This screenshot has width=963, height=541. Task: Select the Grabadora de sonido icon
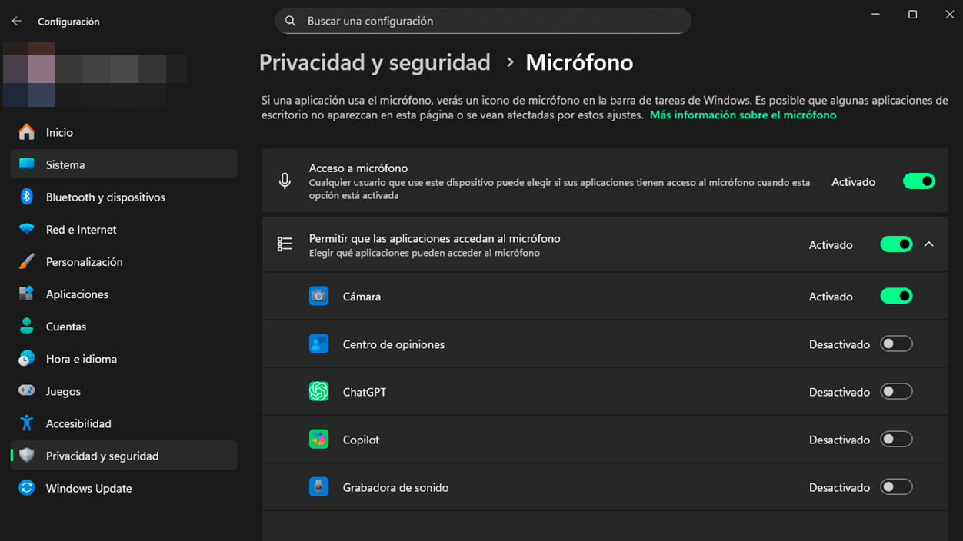[318, 486]
